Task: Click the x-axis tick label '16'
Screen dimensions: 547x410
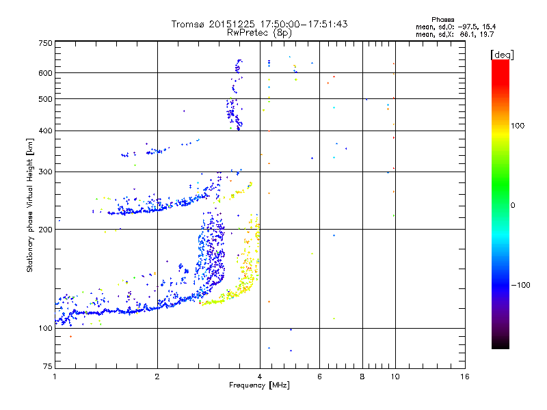Action: 464,377
